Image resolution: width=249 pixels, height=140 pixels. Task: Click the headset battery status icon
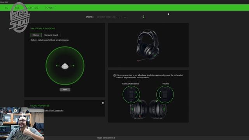point(143,17)
